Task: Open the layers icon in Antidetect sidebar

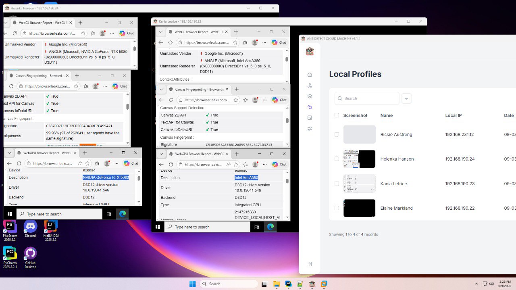Action: click(310, 96)
